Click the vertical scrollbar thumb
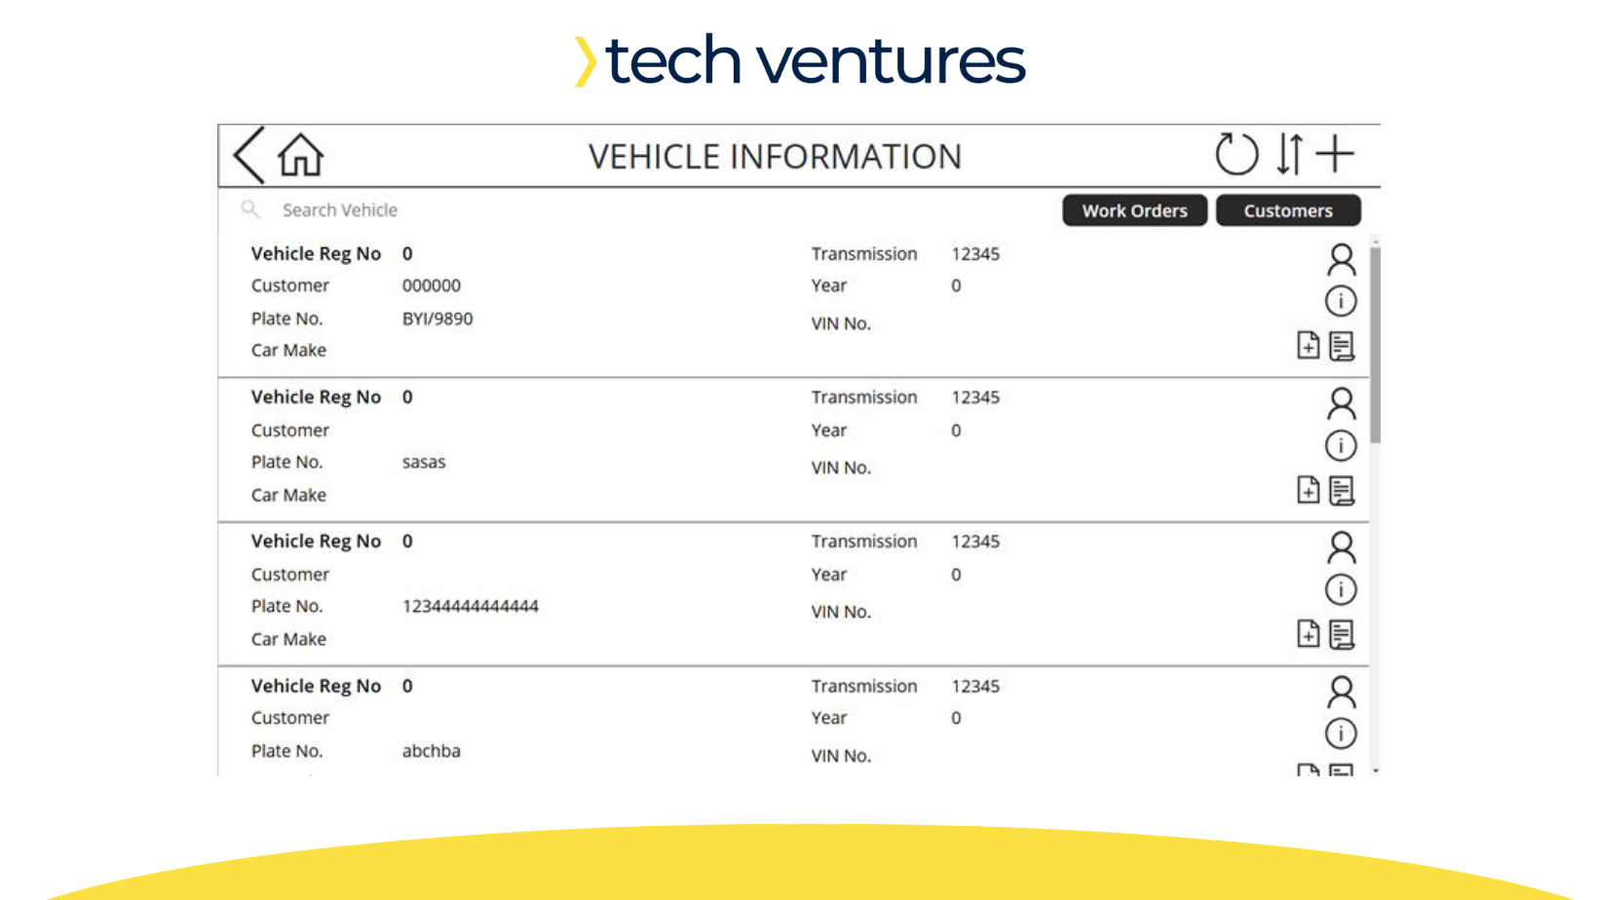The image size is (1598, 900). 1375,345
